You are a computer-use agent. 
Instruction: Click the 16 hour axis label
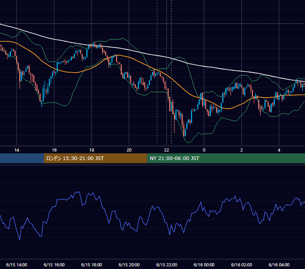click(x=54, y=150)
